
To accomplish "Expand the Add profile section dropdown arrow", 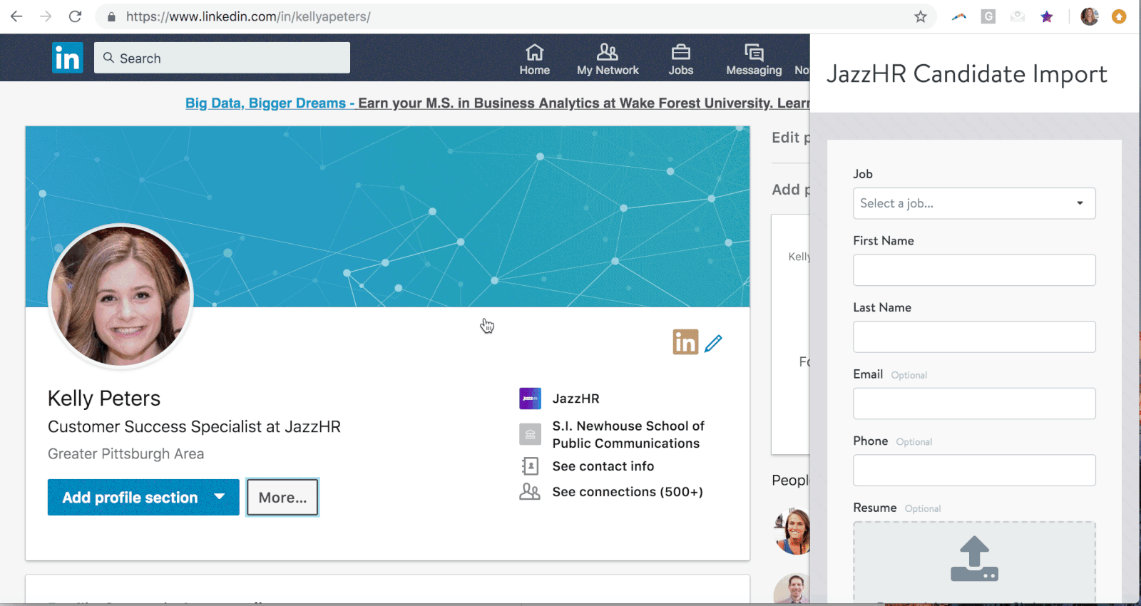I will pyautogui.click(x=220, y=497).
